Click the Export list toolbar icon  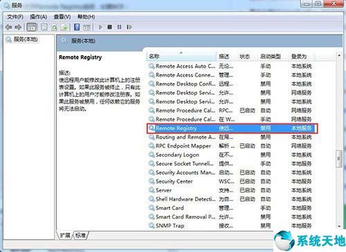pos(64,28)
